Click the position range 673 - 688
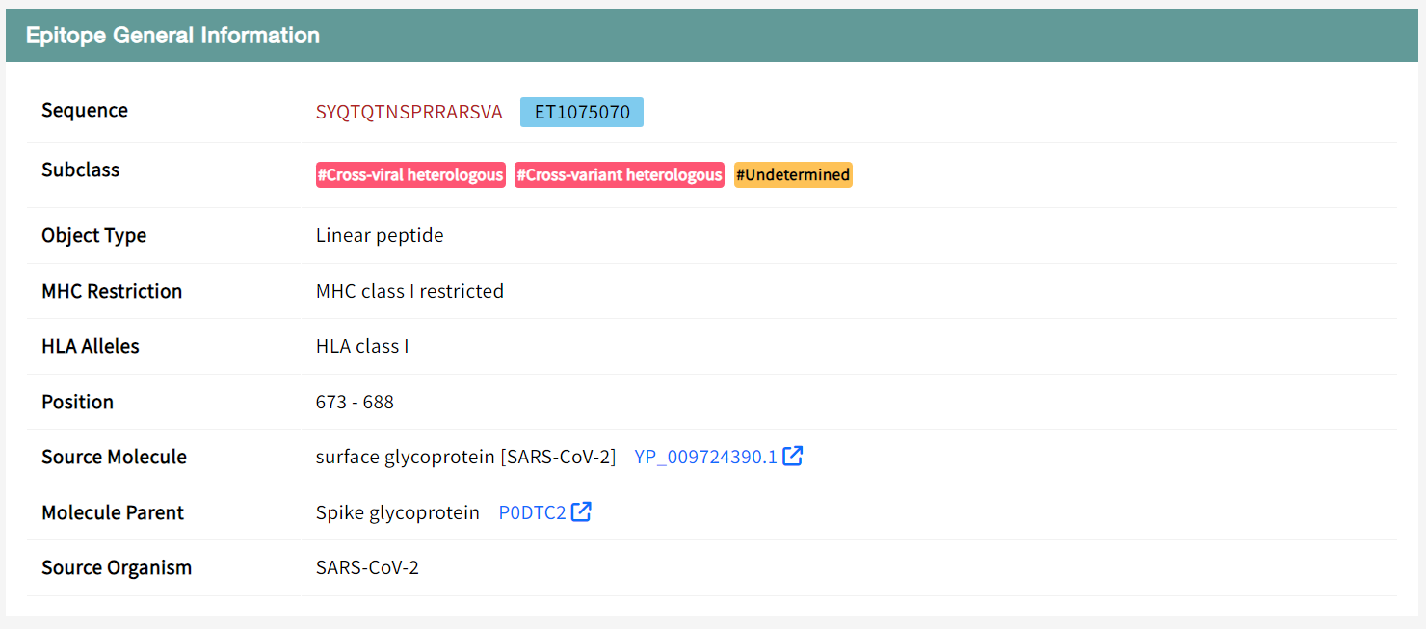Screen dimensions: 1426x629 [355, 402]
